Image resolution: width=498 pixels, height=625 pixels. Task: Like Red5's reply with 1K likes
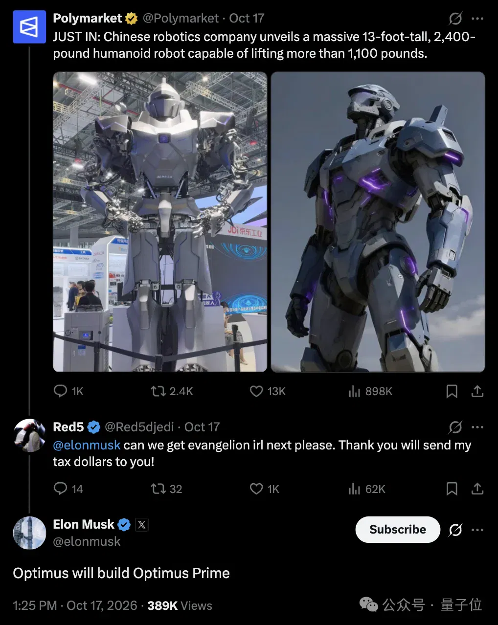[x=264, y=489]
